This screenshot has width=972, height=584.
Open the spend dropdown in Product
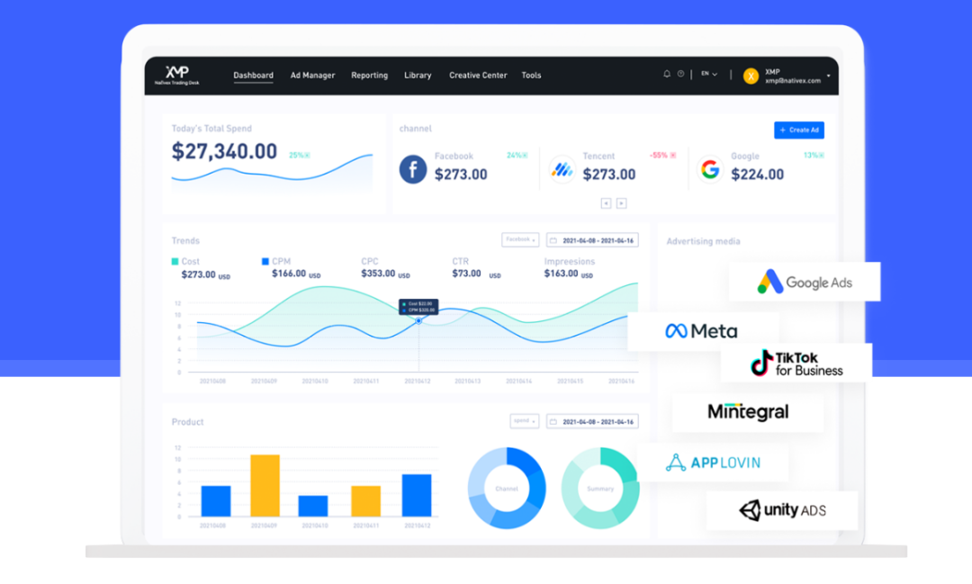(524, 421)
